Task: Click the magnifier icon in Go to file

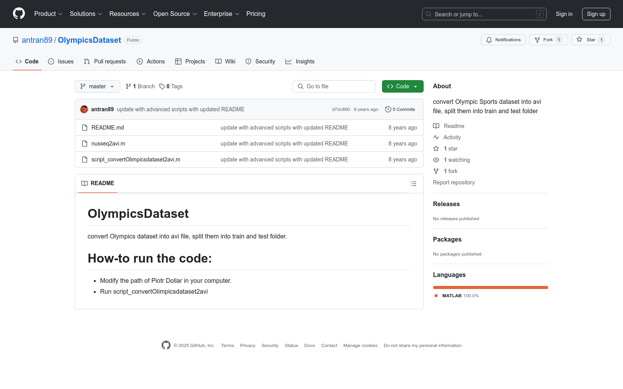Action: click(301, 86)
